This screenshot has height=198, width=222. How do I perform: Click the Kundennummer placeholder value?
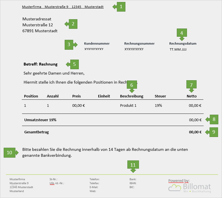(94, 49)
